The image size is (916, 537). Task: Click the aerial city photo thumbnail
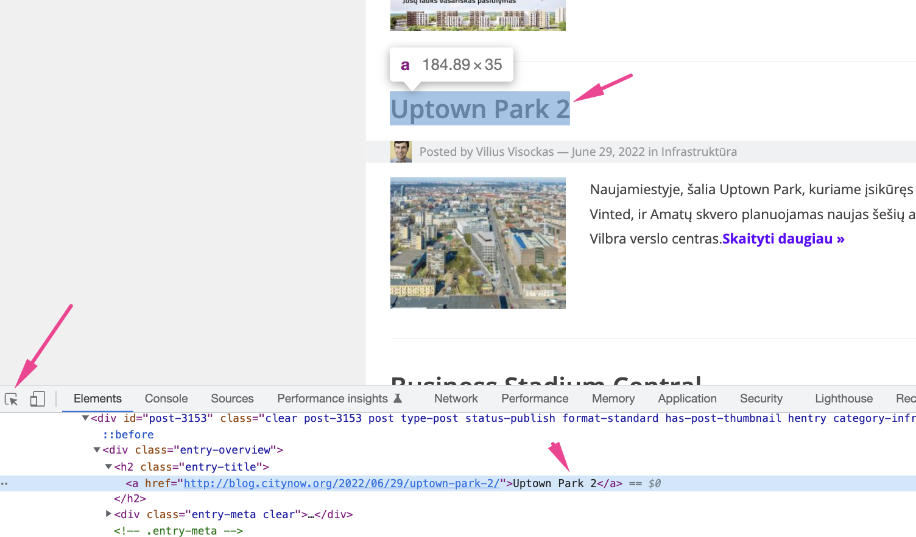pyautogui.click(x=478, y=243)
